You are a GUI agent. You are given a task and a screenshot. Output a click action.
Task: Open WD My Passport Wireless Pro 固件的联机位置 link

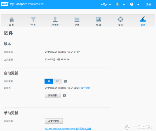click(x=68, y=129)
